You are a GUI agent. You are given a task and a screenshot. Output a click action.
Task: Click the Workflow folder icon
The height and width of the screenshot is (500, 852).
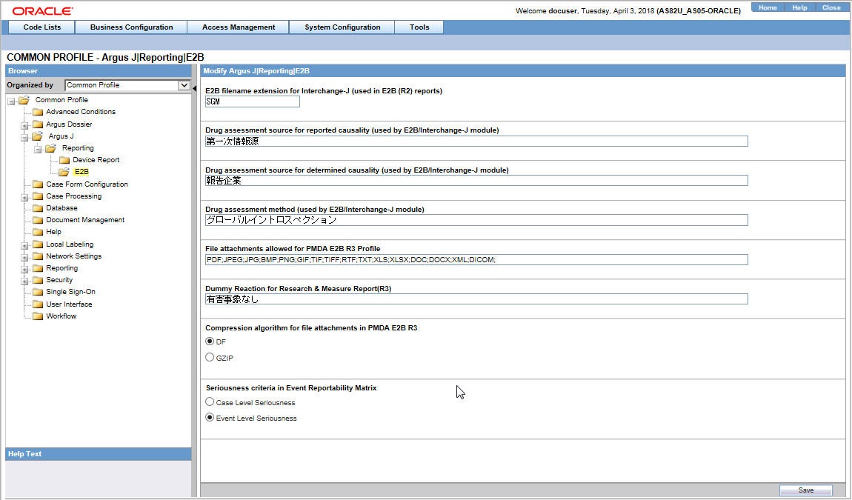[x=38, y=316]
